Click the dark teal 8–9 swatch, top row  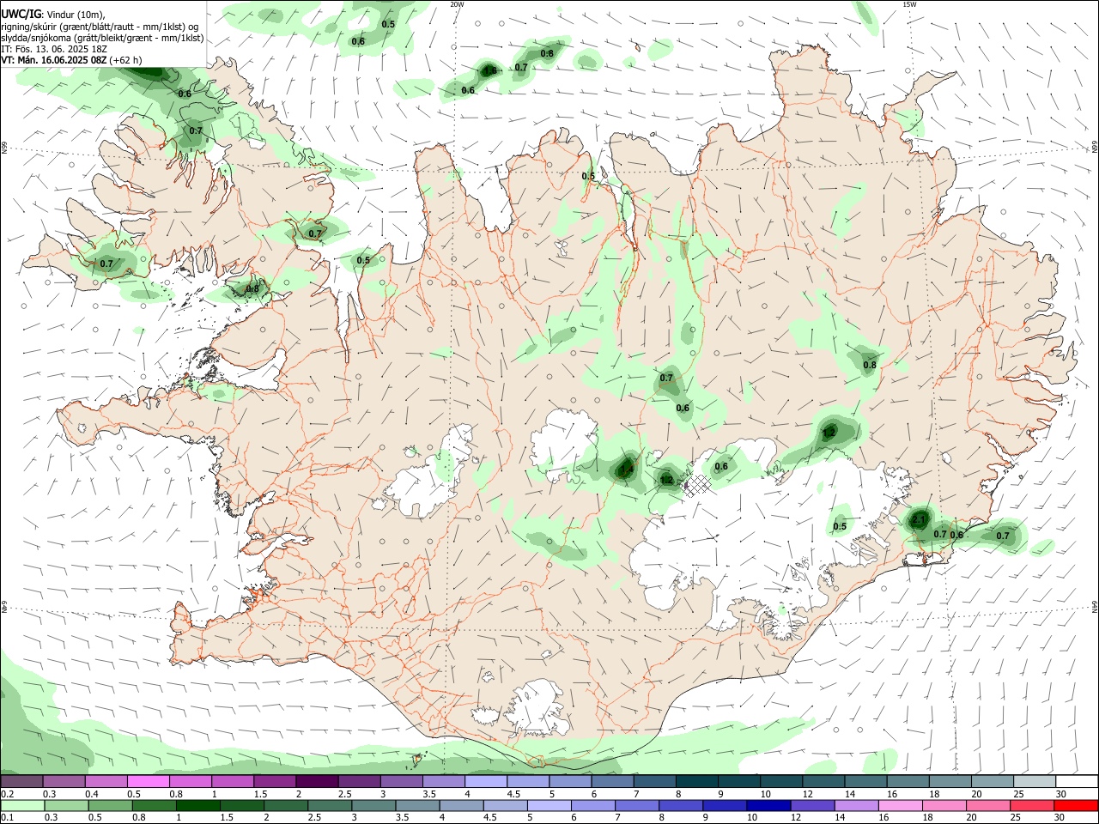tap(696, 781)
